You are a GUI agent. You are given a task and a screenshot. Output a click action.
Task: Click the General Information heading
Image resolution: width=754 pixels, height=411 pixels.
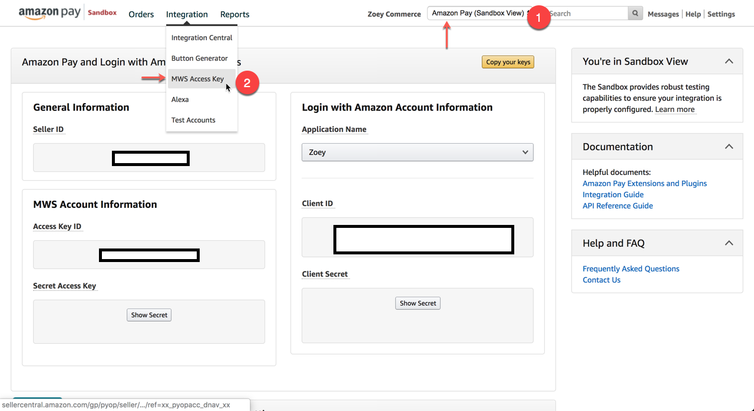[81, 107]
